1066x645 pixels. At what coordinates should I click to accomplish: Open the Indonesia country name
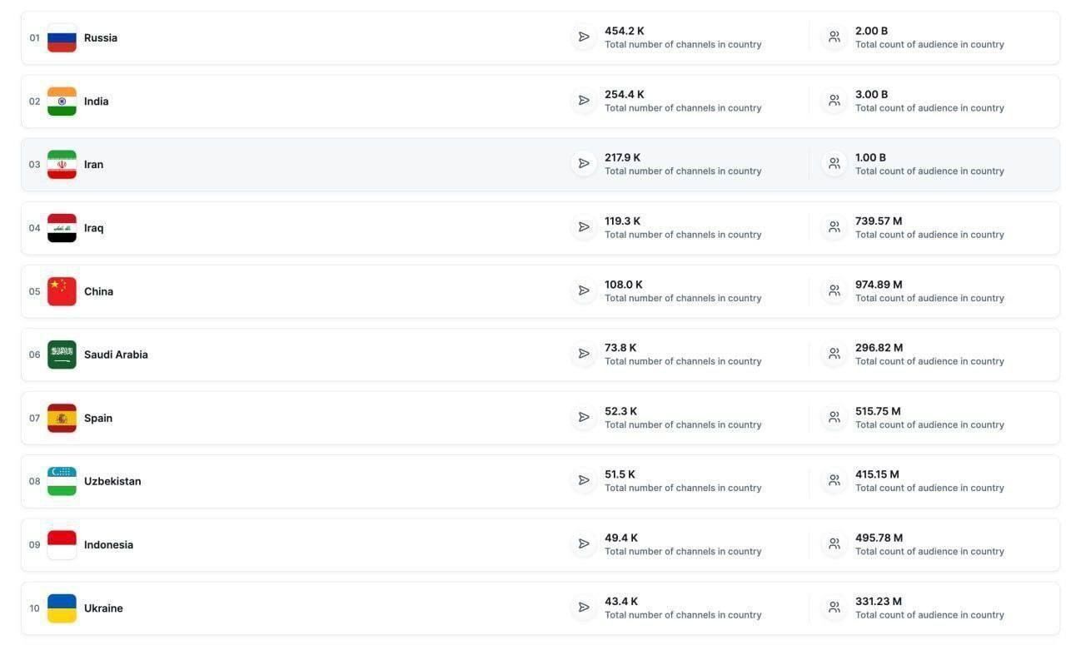pyautogui.click(x=108, y=545)
